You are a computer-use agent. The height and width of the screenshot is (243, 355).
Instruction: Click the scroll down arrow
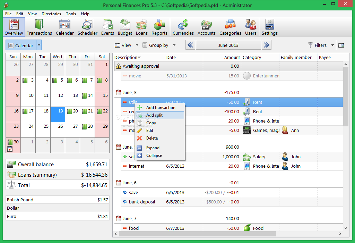click(346, 228)
